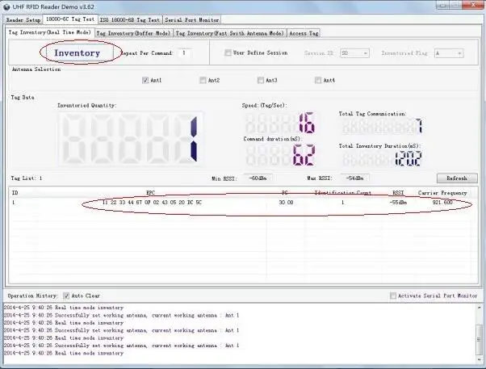
Task: Click the history scrollbar down arrow
Action: tap(480, 359)
